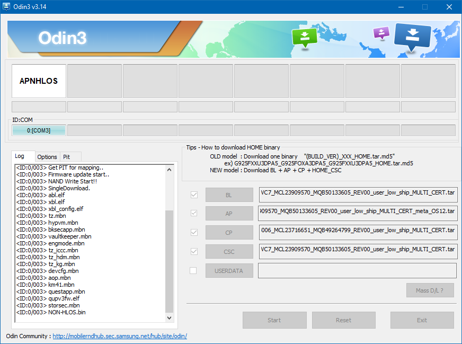Click the CP file button
Image resolution: width=462 pixels, height=344 pixels.
(229, 233)
